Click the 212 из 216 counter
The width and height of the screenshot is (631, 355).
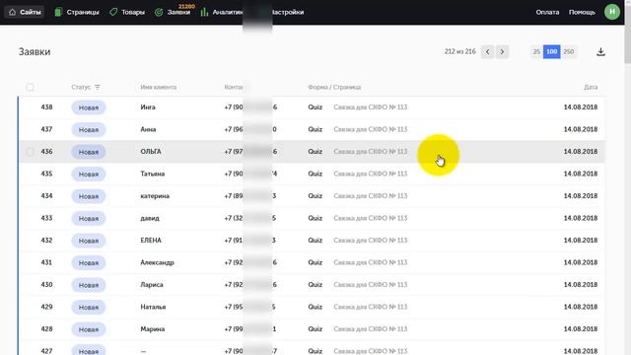[460, 51]
